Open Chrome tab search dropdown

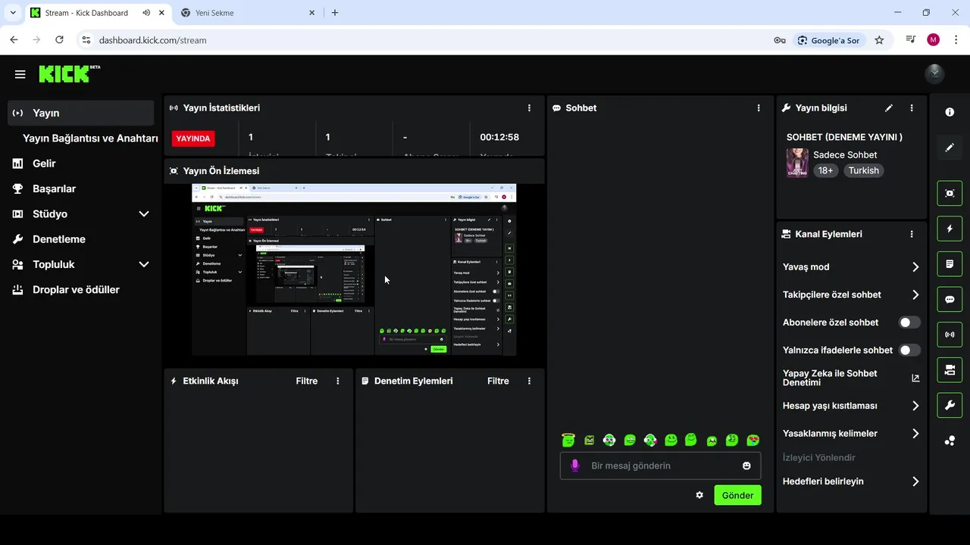point(13,13)
